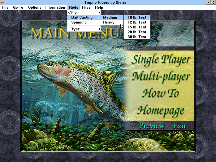Open the Options menu
The width and height of the screenshot is (216, 162).
[x=35, y=7]
